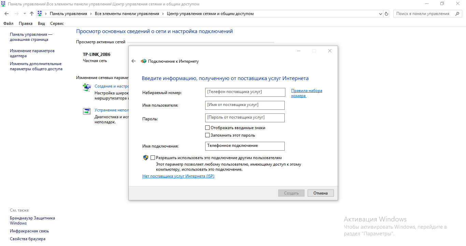Open the Файл menu

coord(9,24)
